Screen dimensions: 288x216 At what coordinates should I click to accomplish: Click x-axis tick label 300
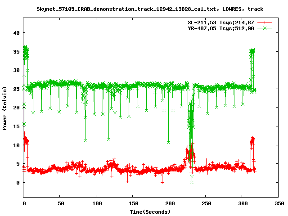243,203
